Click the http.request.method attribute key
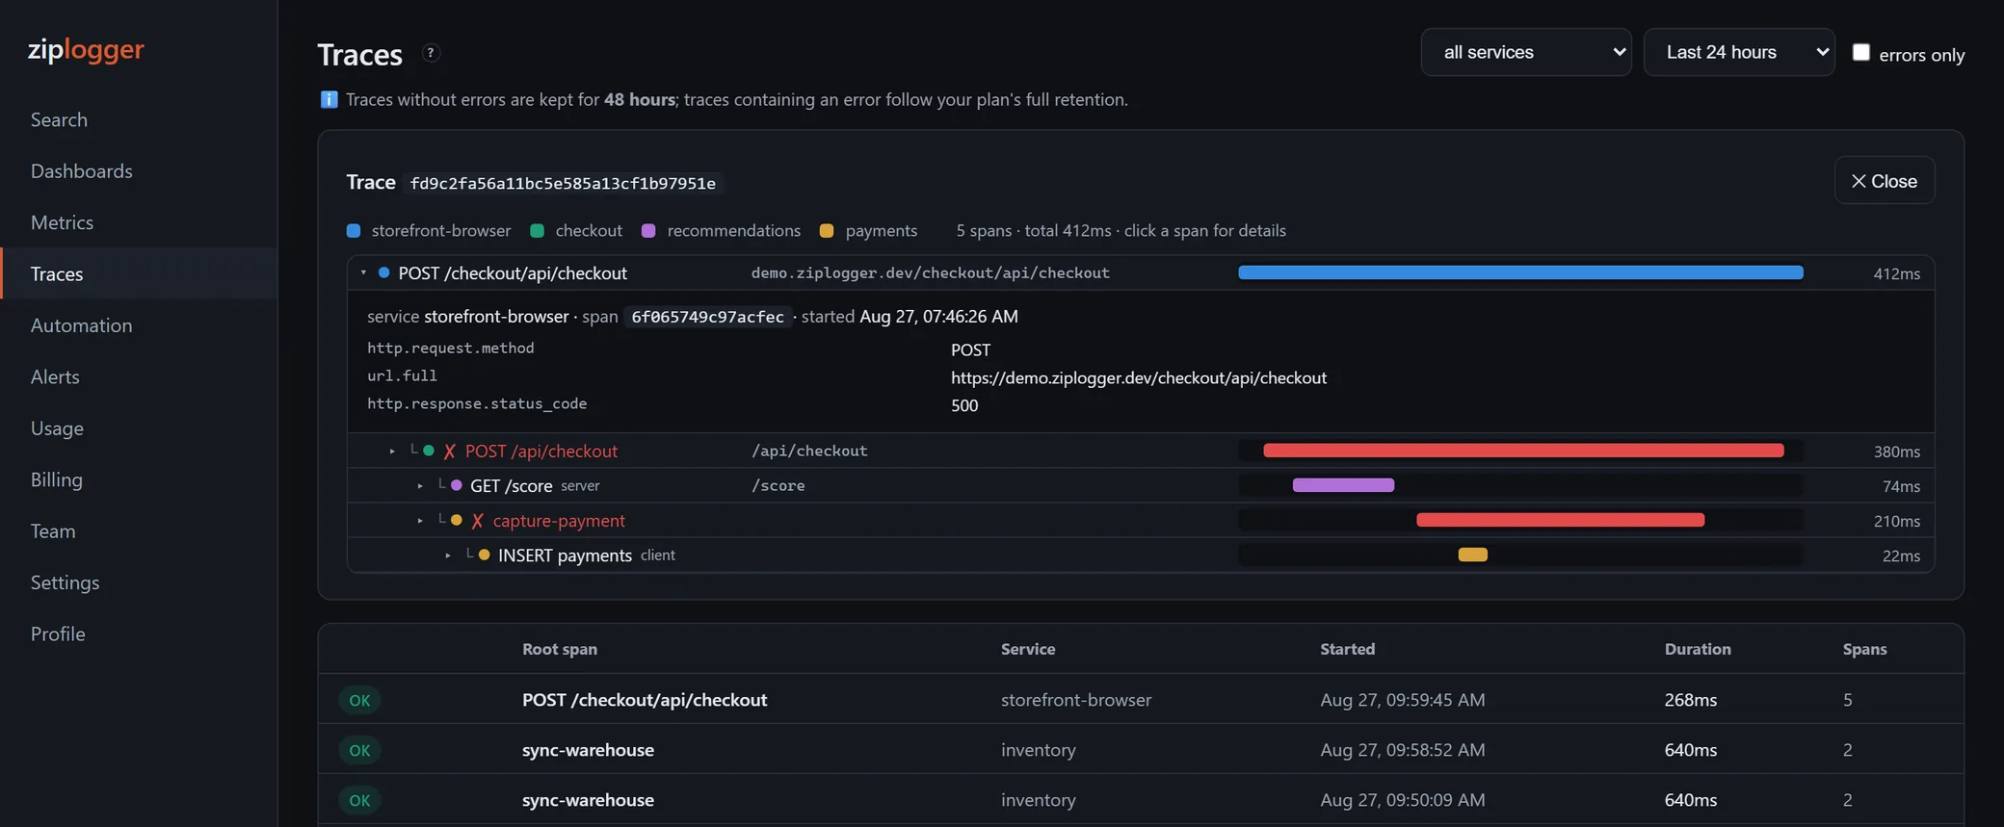The width and height of the screenshot is (2004, 827). [450, 348]
